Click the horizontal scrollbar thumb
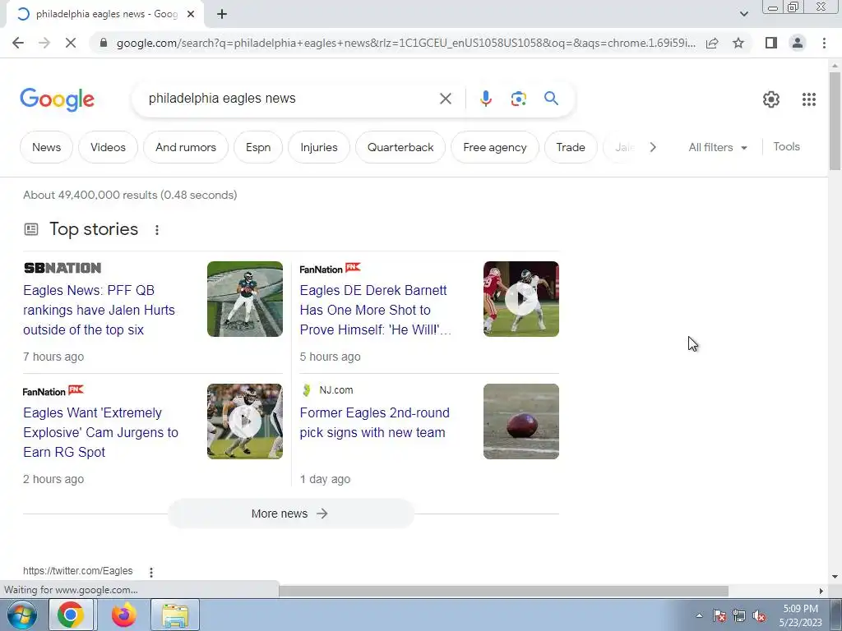This screenshot has height=631, width=842. [503, 591]
